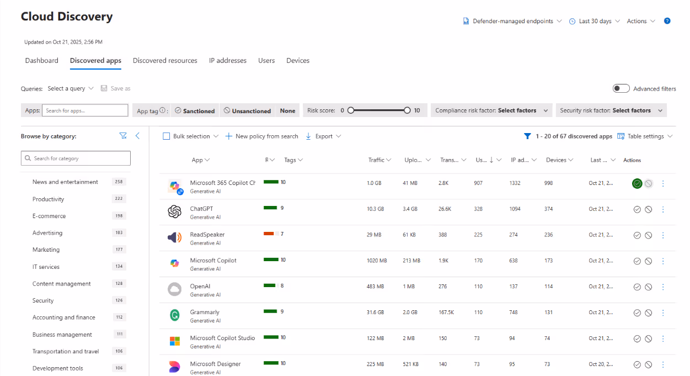Go to the IP addresses tab
Image resolution: width=690 pixels, height=376 pixels.
coord(228,61)
